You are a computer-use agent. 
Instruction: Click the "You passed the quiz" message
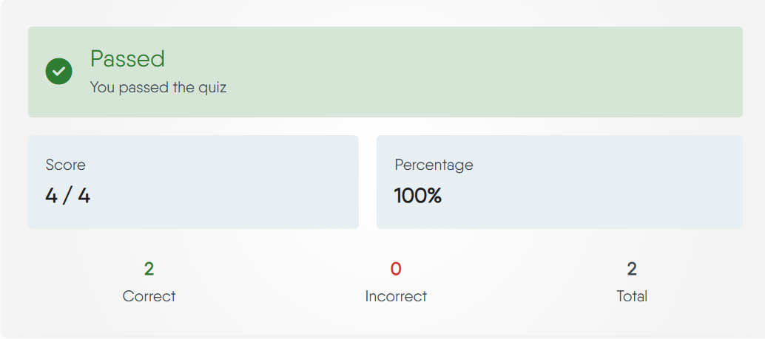pos(158,87)
